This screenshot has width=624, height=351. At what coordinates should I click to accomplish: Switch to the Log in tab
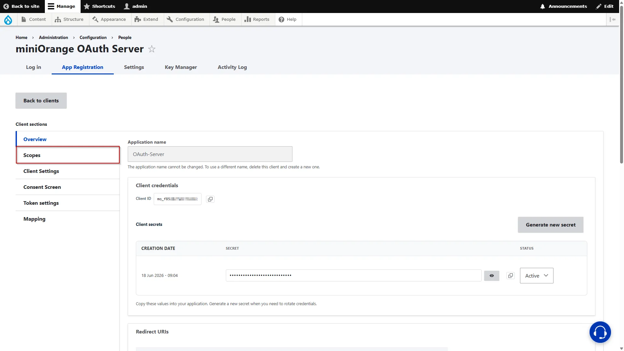(x=33, y=67)
